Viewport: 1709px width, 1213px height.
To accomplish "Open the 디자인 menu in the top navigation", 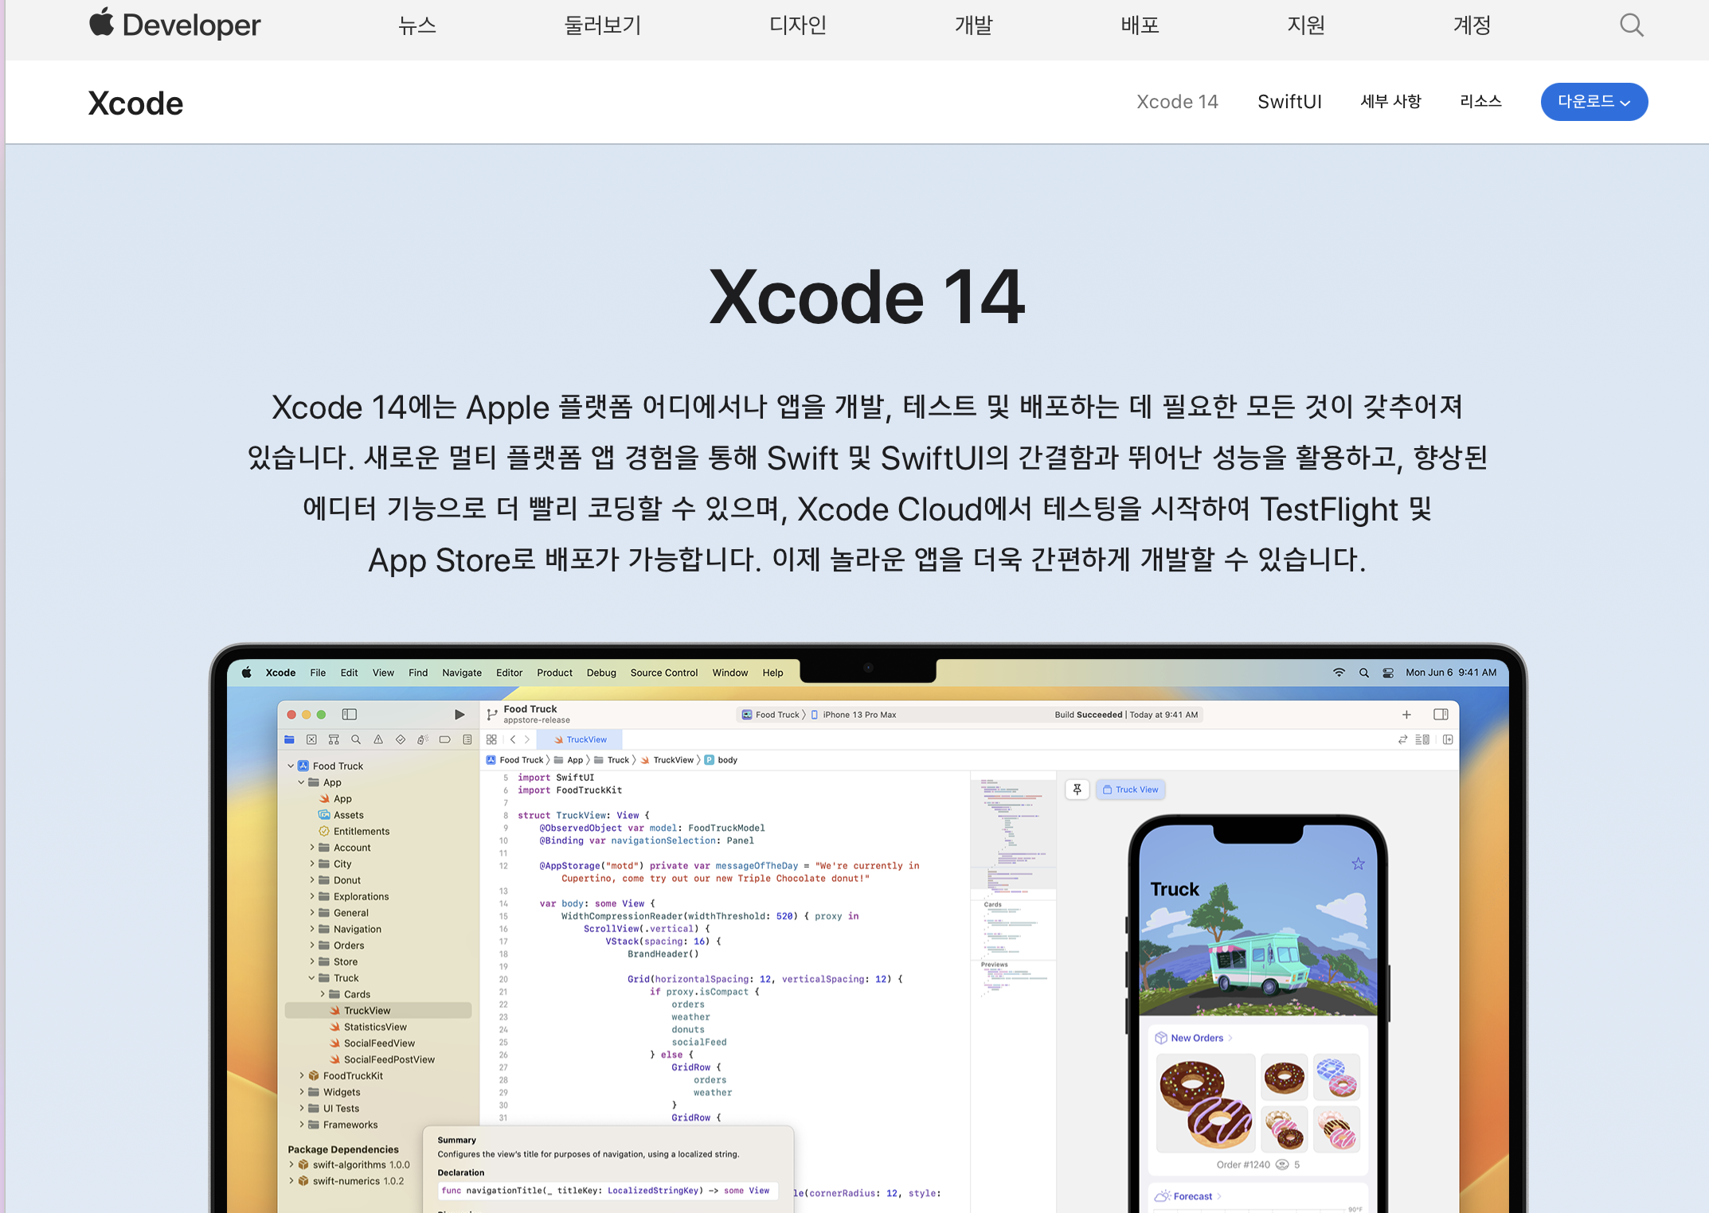I will coord(797,25).
